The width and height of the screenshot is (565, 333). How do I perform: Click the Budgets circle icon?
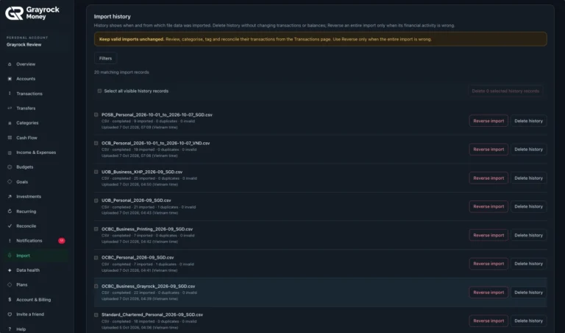pos(10,167)
